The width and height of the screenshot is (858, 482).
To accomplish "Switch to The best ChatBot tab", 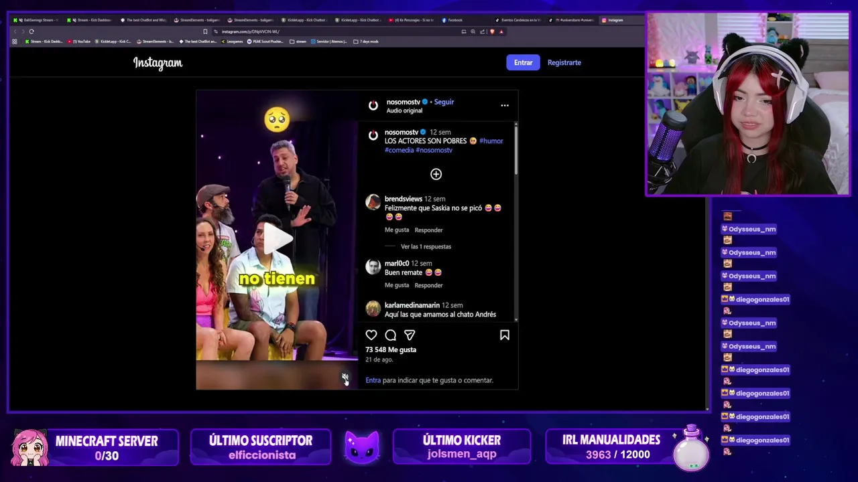I will (144, 20).
